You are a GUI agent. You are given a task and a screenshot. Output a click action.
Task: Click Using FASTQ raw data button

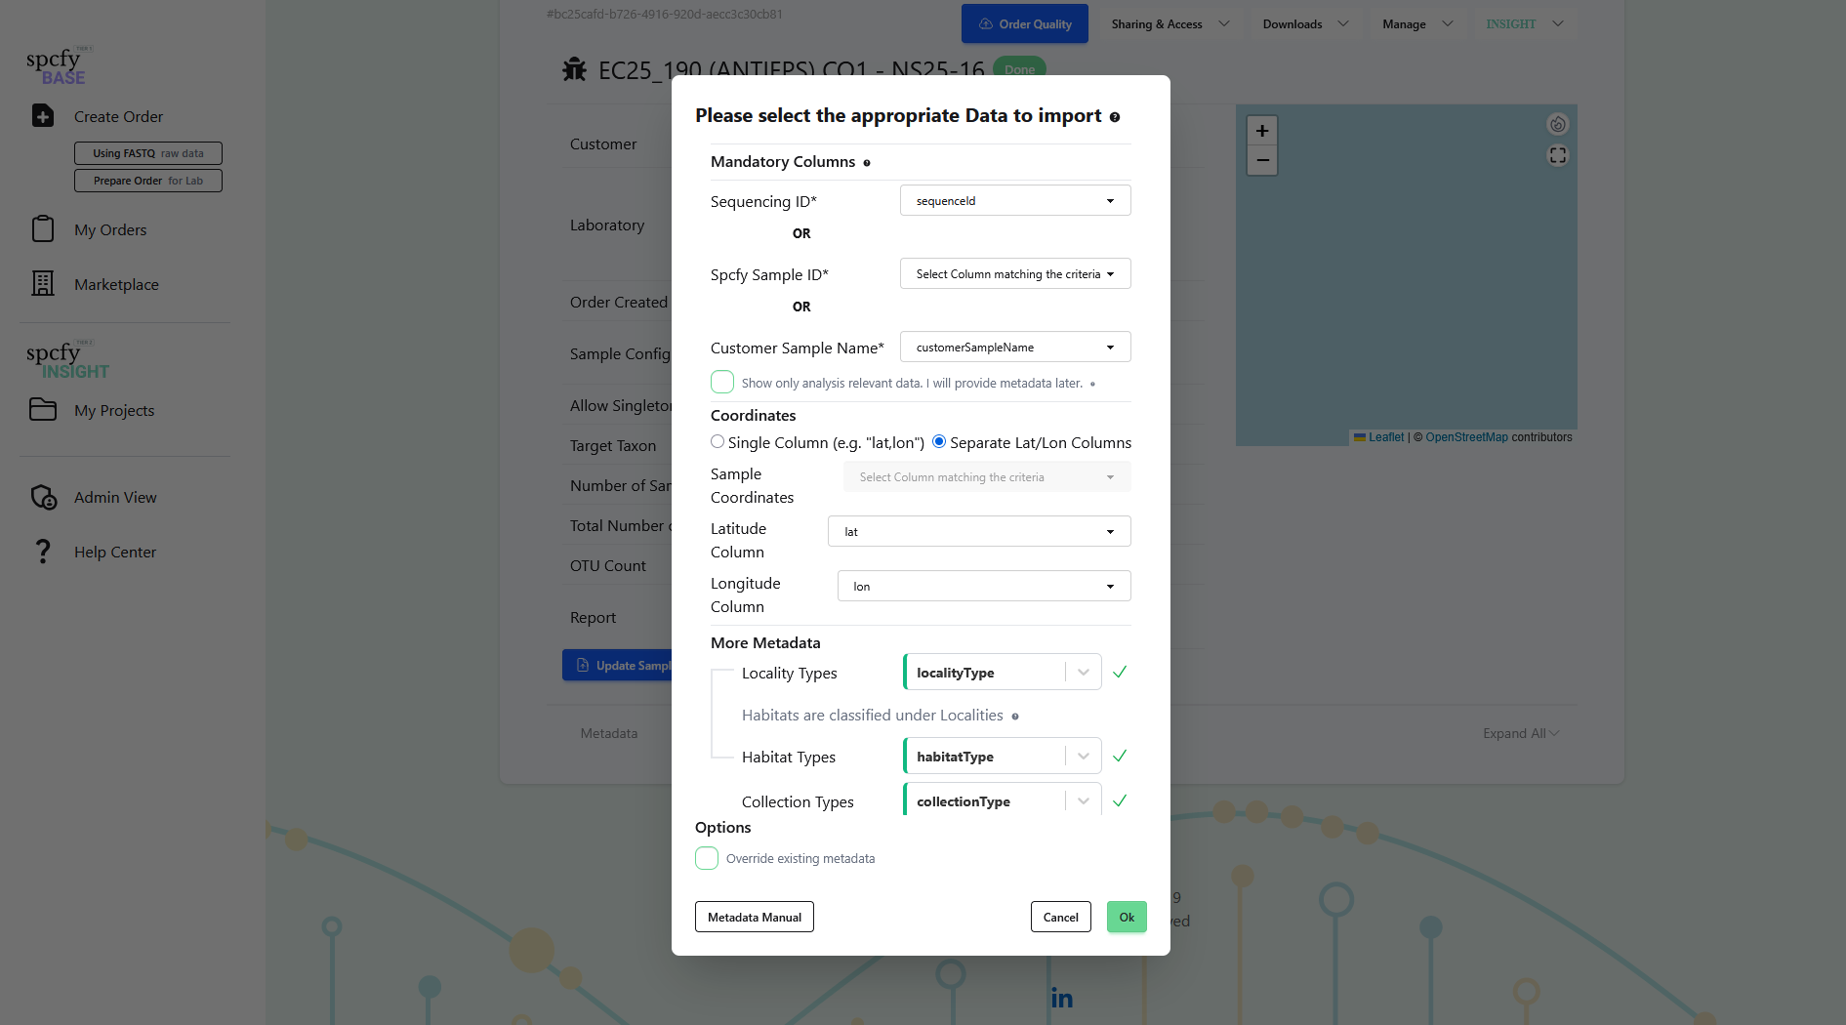[148, 153]
